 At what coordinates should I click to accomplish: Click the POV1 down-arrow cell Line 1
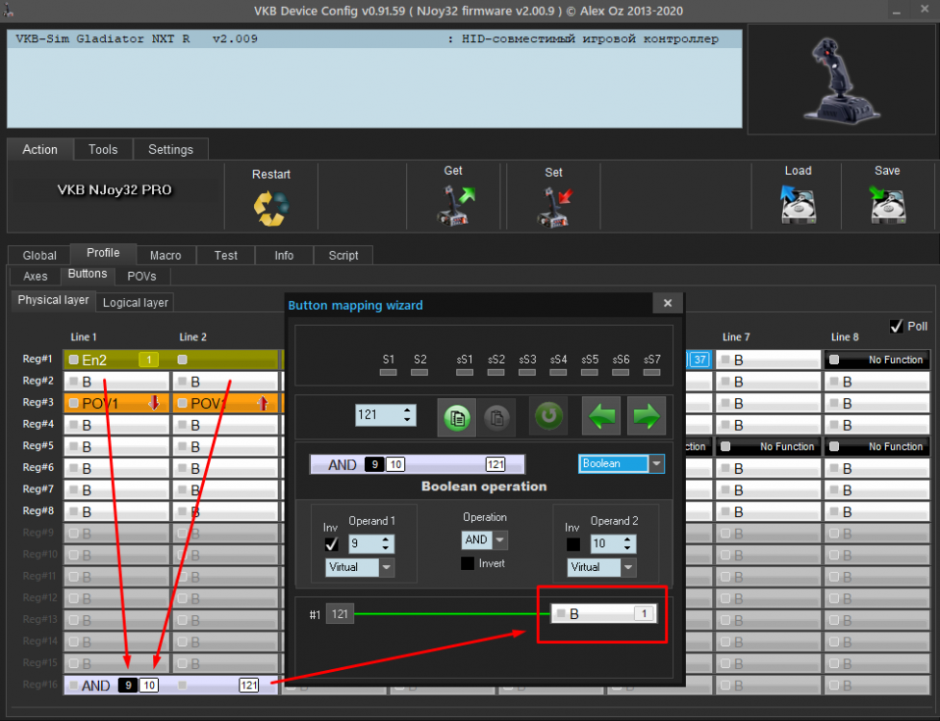(116, 404)
